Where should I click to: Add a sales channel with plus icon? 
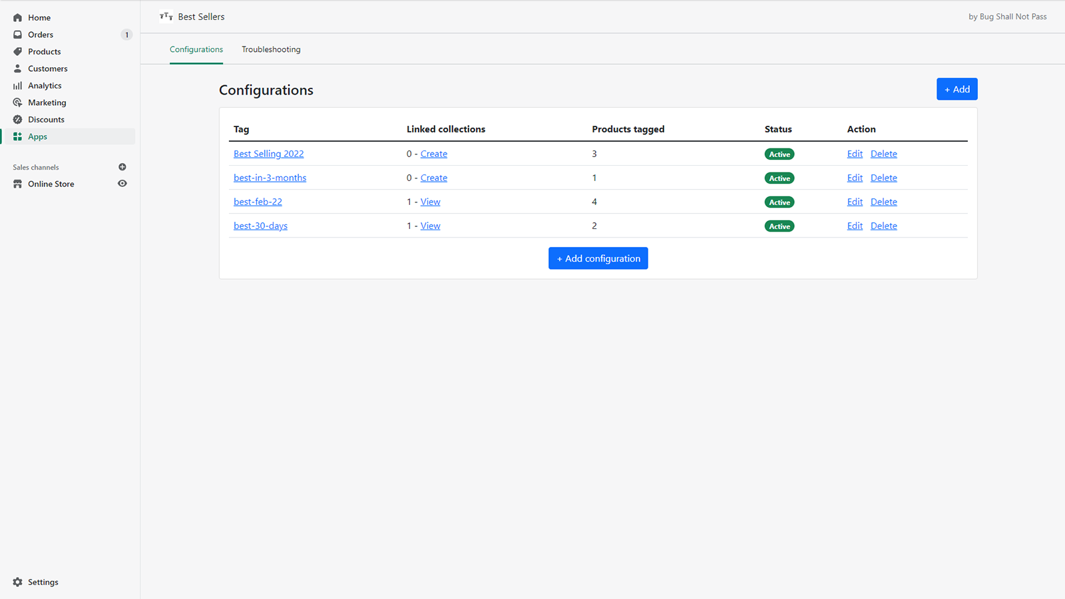122,167
